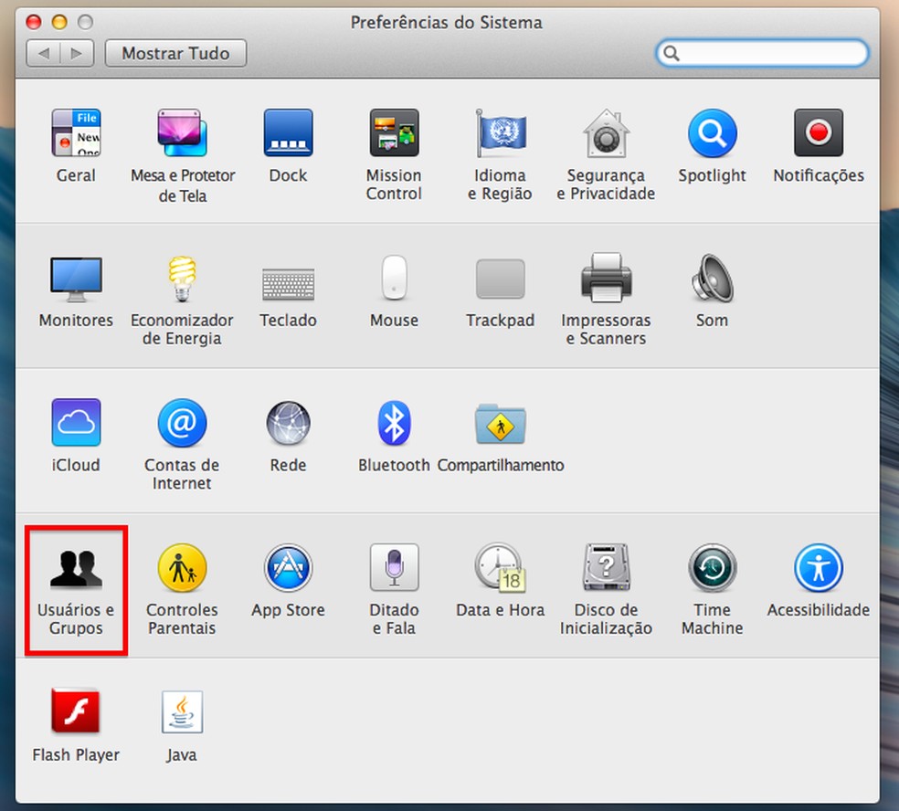This screenshot has height=811, width=899.
Task: Open iCloud preferences pane
Action: click(76, 423)
